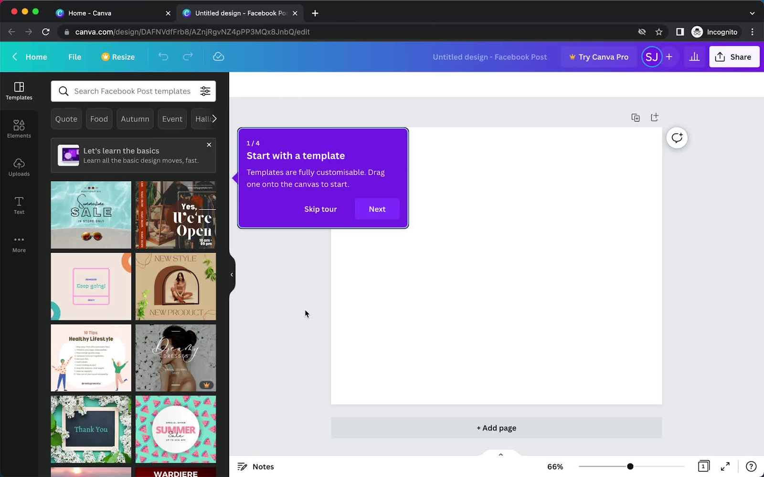Open the browser side panel icon
The image size is (764, 477).
coord(680,32)
